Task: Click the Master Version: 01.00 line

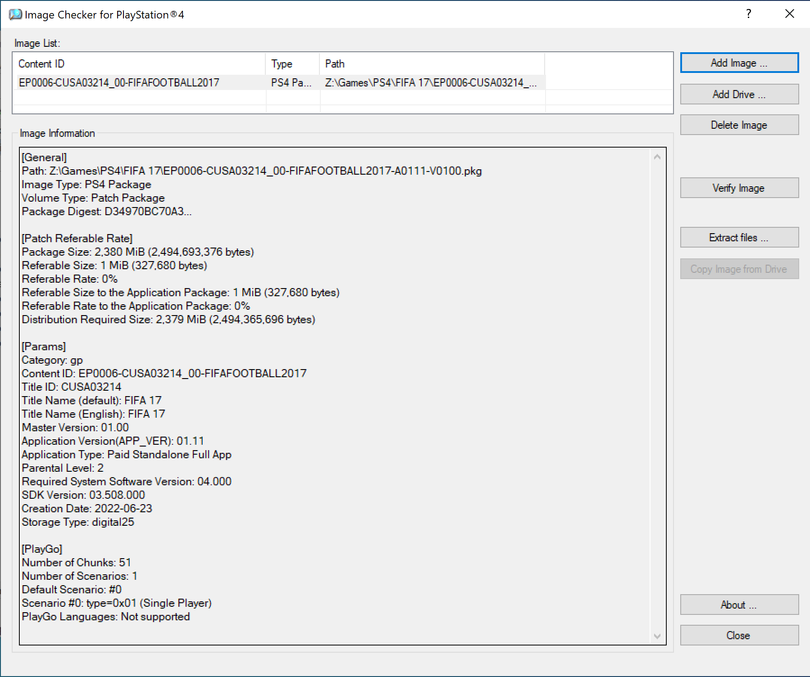Action: click(75, 427)
